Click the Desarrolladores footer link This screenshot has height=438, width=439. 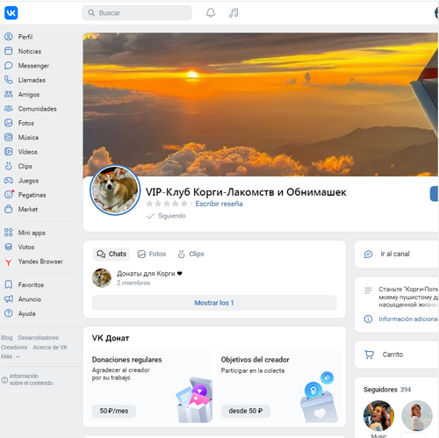coord(39,338)
